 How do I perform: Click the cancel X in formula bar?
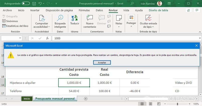tap(32, 38)
